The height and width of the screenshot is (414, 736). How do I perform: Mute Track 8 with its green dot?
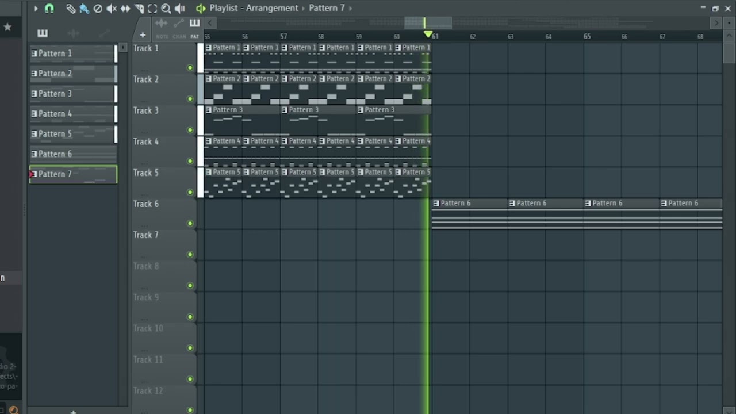pos(190,285)
